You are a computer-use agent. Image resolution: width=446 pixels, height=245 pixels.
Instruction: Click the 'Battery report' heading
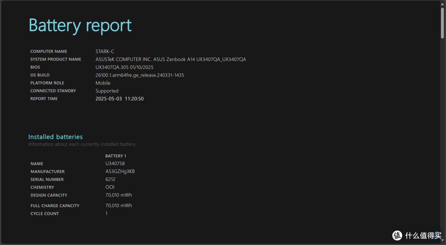pyautogui.click(x=80, y=26)
